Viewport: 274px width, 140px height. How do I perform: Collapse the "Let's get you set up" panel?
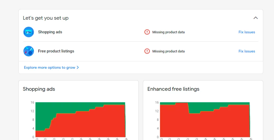[256, 18]
